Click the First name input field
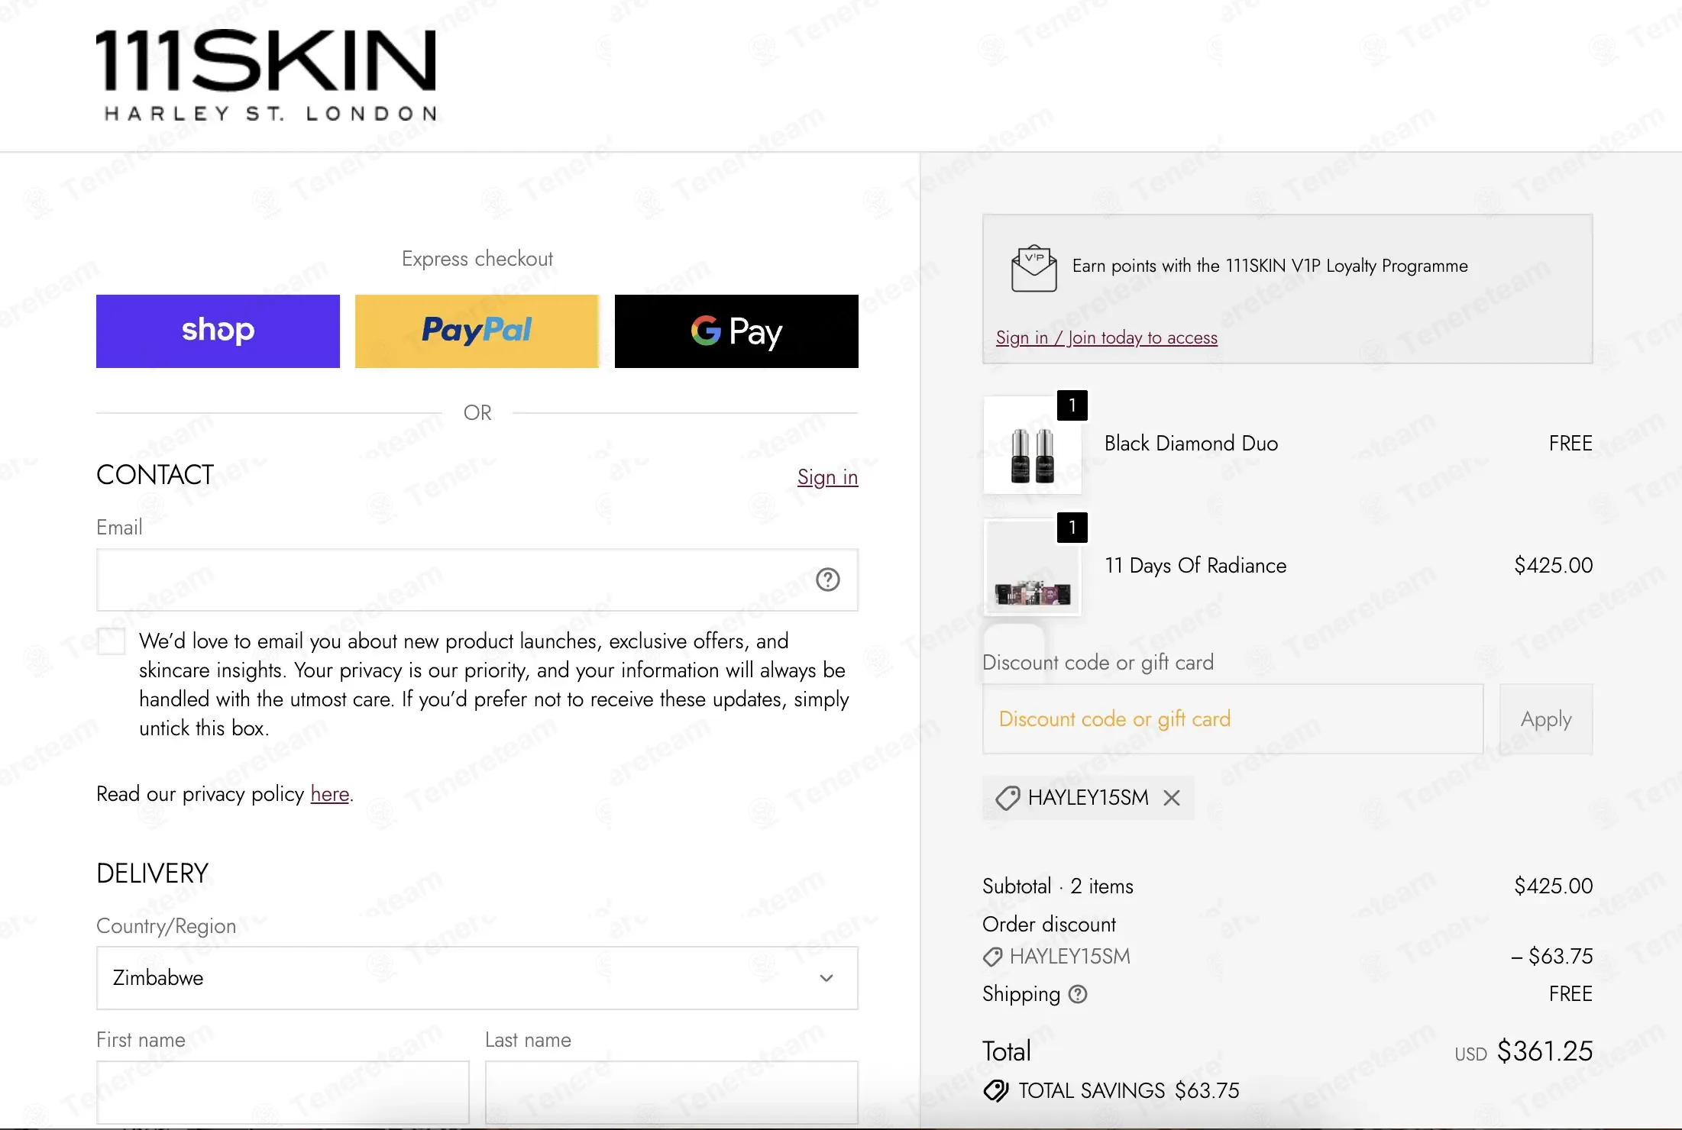This screenshot has height=1130, width=1682. (x=283, y=1092)
